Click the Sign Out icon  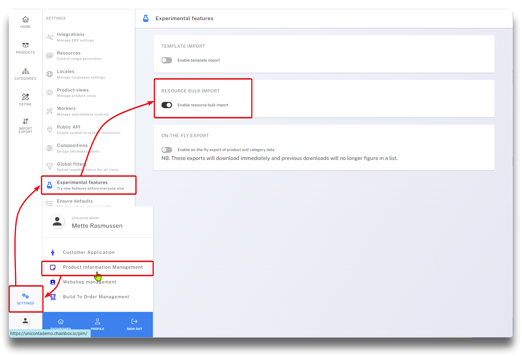click(134, 322)
